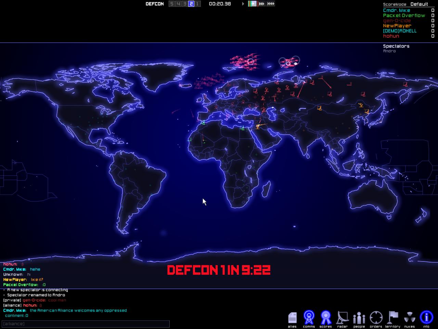The height and width of the screenshot is (329, 438).
Task: Select the double-arrow game speed
Action: click(253, 4)
